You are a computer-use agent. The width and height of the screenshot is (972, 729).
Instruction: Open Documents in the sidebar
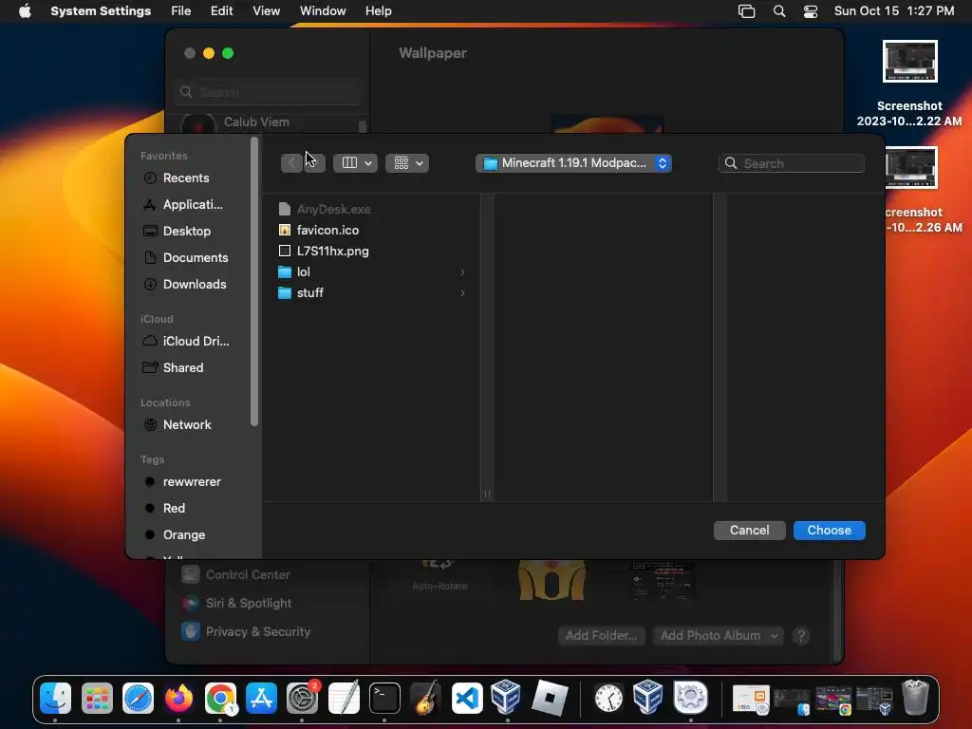pos(196,258)
